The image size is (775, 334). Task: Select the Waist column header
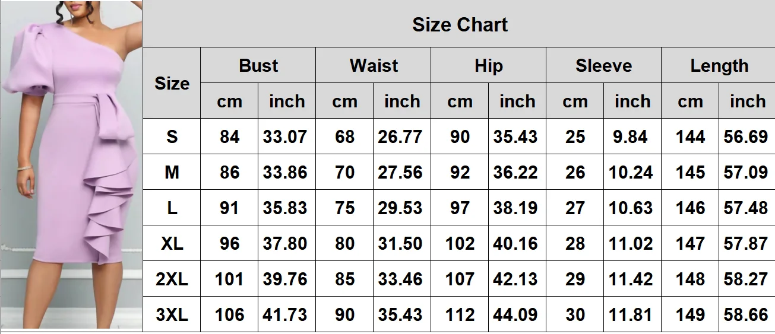(x=374, y=65)
